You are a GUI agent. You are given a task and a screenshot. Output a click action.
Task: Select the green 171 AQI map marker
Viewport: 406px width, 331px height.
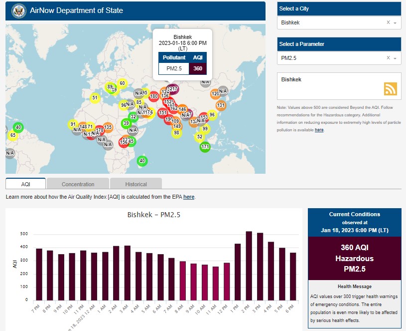[x=205, y=147]
